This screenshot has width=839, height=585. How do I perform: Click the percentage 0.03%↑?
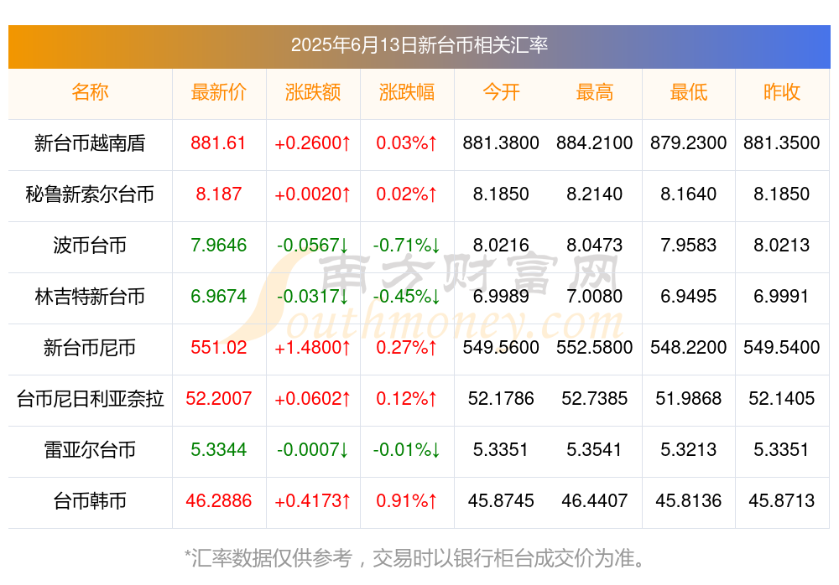[407, 142]
